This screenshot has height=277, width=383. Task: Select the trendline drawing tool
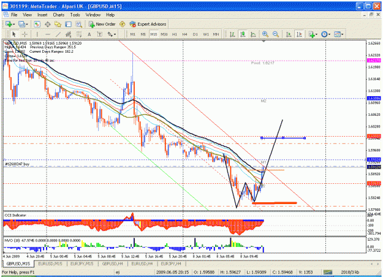coord(58,34)
